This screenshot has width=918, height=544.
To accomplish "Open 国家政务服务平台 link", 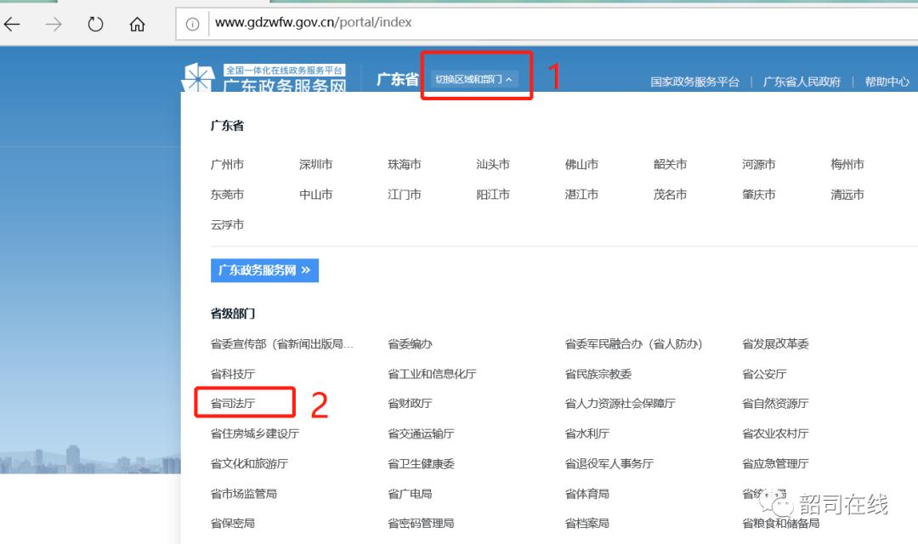I will 694,82.
